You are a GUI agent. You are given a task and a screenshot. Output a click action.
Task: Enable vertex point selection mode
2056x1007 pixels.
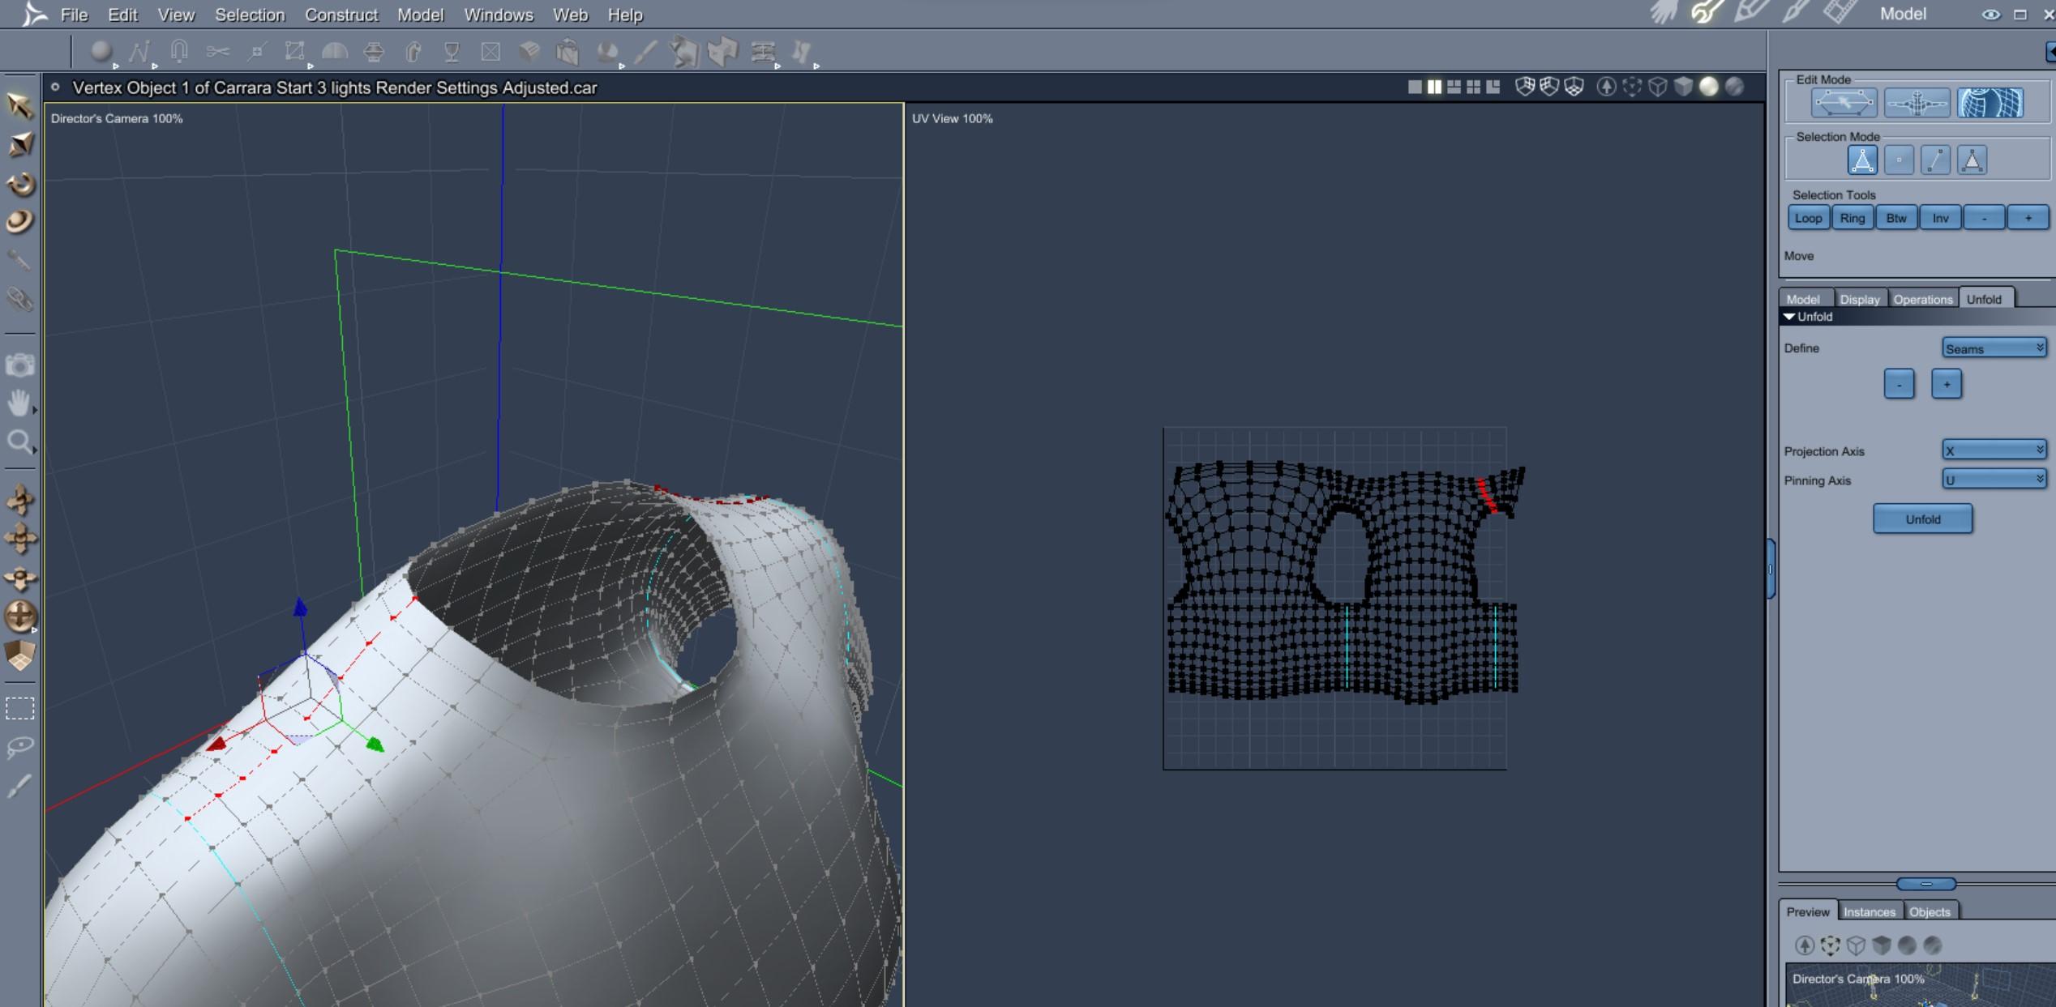click(1899, 160)
